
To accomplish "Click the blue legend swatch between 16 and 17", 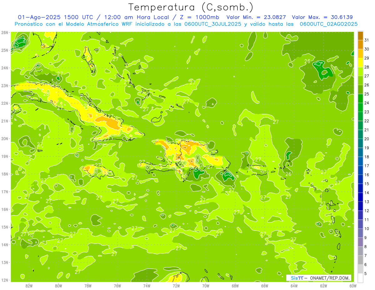I will point(360,170).
